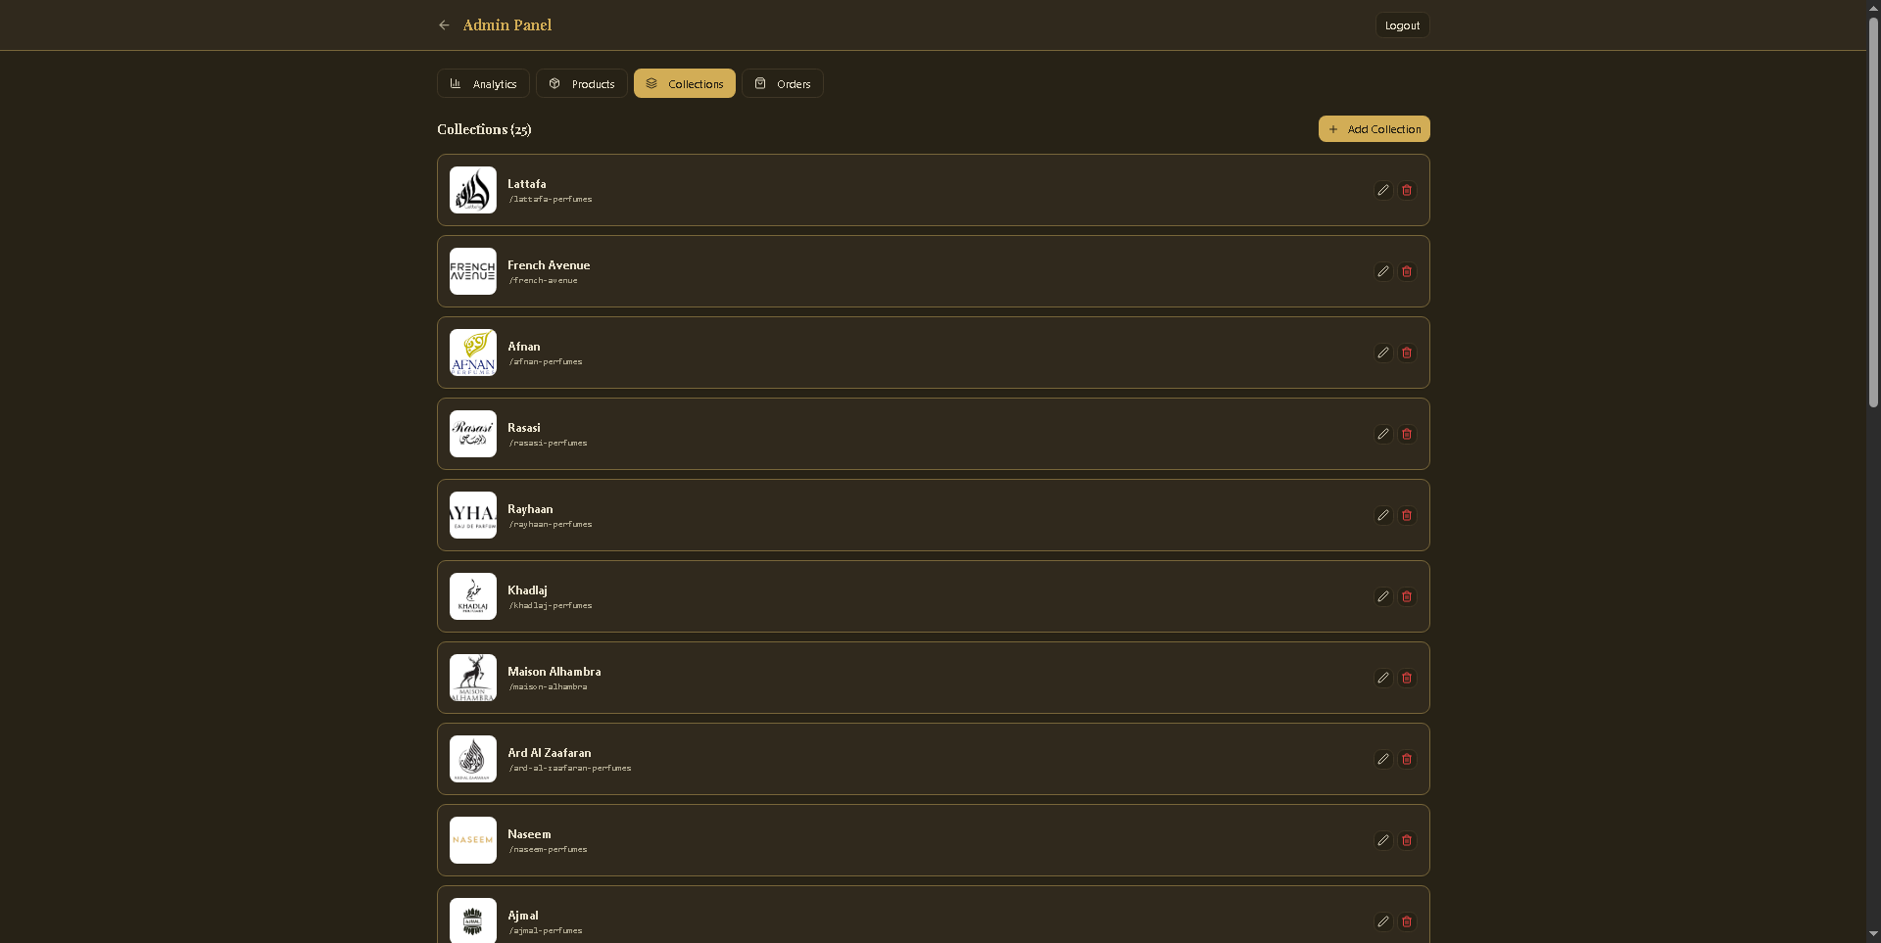The width and height of the screenshot is (1881, 943).
Task: Click the /khadlaj-perfumes slug text
Action: [x=551, y=606]
